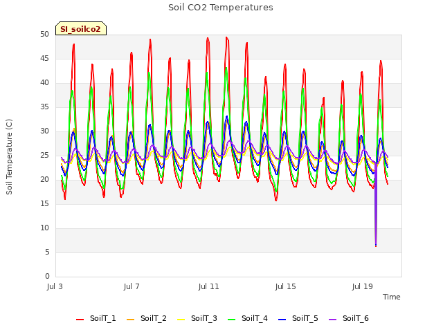This screenshot has width=443, height=332.
Task: Click the Jul 19 x-axis tick label
Action: pos(363,286)
